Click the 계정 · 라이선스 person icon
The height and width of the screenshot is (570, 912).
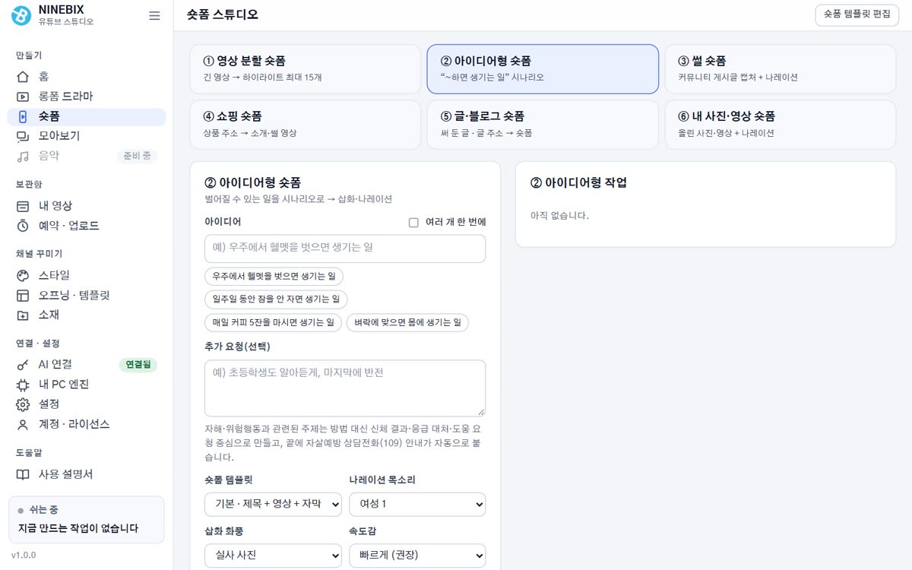pos(23,424)
